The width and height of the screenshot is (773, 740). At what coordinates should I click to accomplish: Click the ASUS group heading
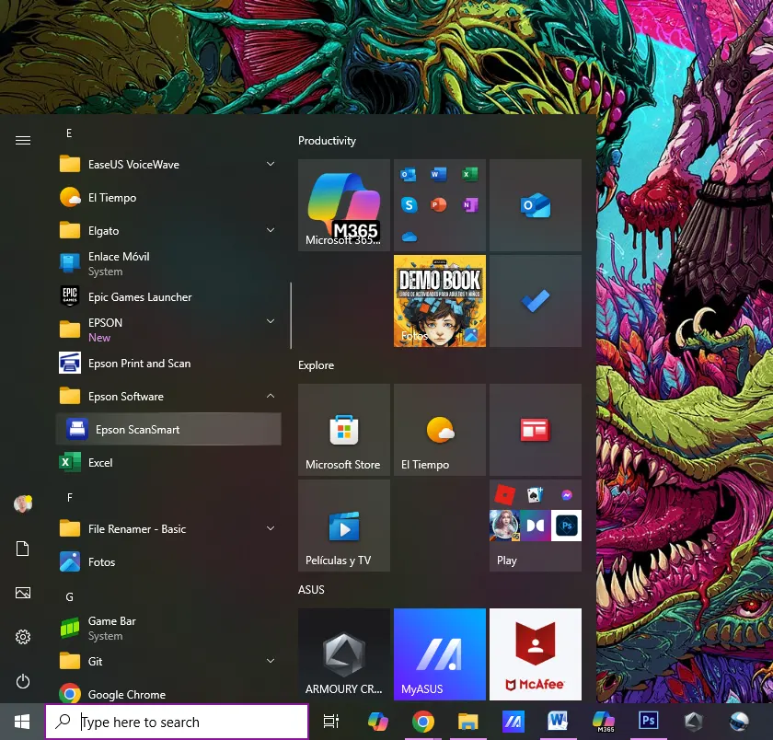[x=311, y=590]
